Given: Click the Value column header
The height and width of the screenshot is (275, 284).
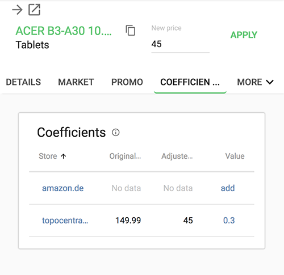Looking at the screenshot, I should (235, 156).
